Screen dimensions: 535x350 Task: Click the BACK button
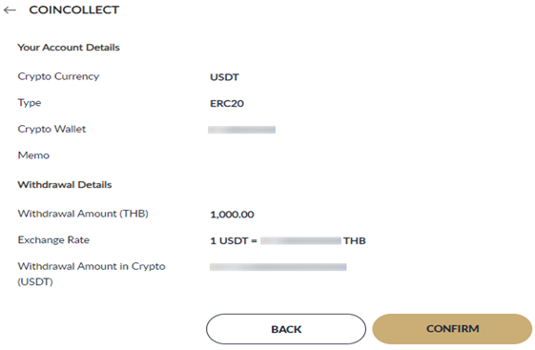(x=286, y=329)
